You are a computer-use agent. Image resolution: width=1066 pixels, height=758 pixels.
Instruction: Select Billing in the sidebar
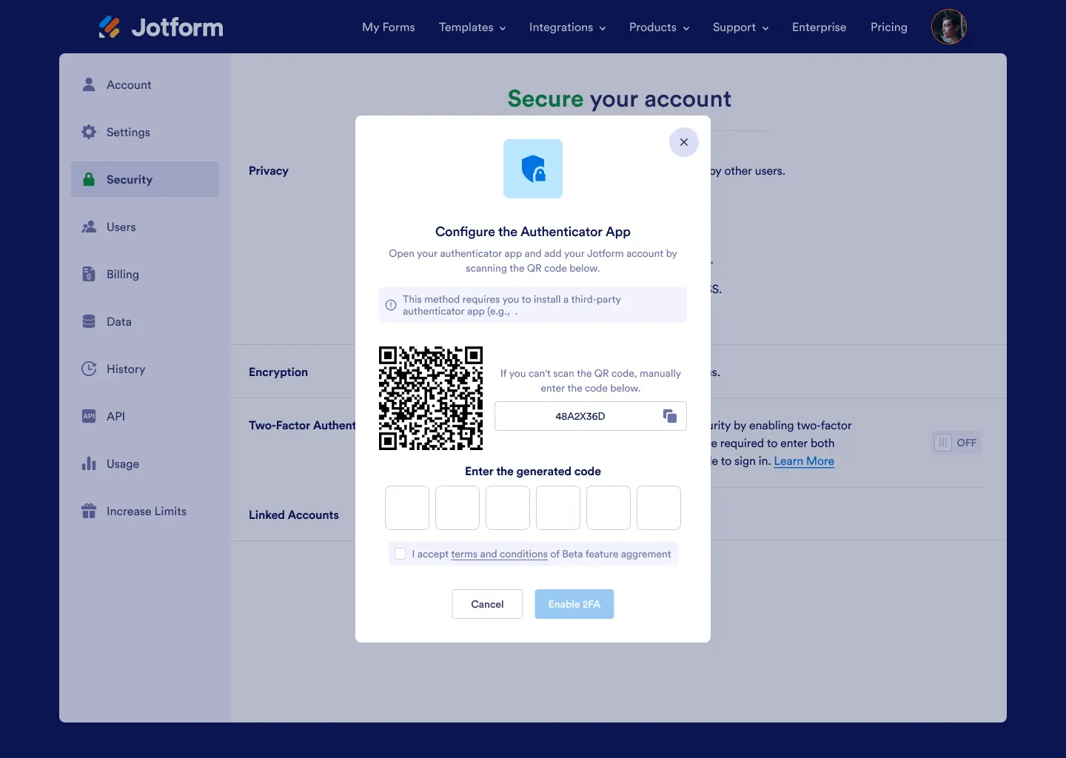click(x=145, y=274)
